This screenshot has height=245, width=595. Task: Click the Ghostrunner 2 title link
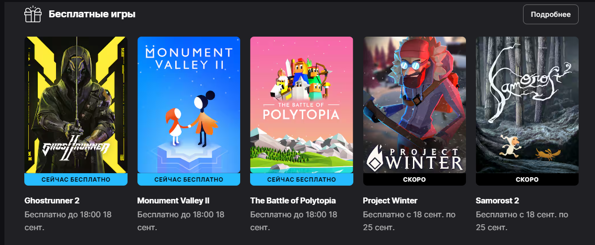[52, 200]
